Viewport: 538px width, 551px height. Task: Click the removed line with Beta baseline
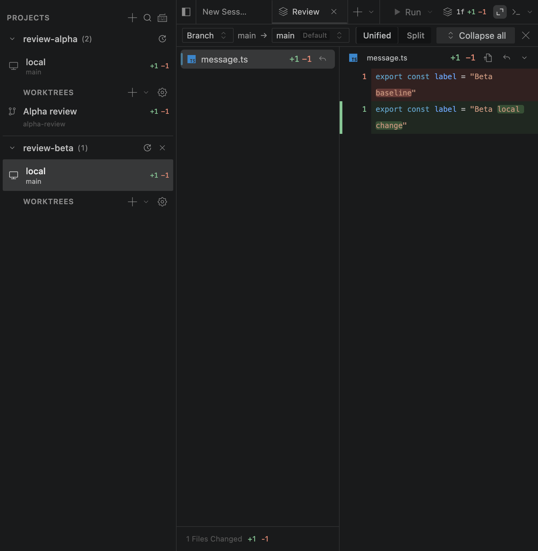(x=454, y=85)
